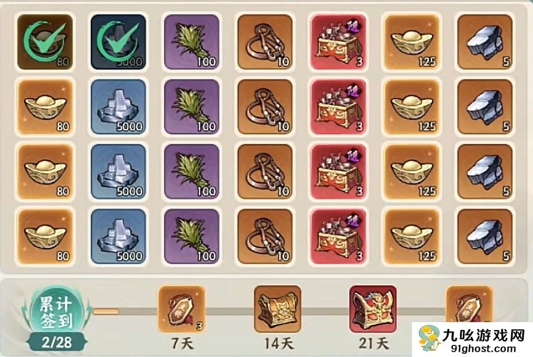533x357 pixels.
Task: Select bottom-row iron ore 5 reward
Action: tap(485, 237)
